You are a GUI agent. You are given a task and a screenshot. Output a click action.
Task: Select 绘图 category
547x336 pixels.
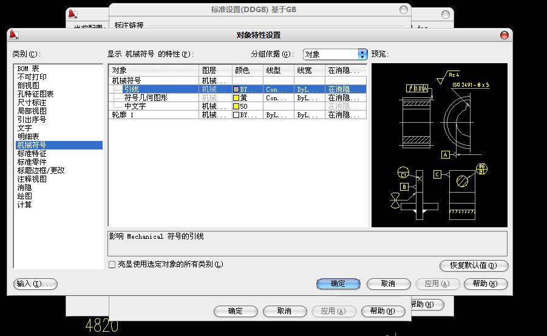coord(24,196)
